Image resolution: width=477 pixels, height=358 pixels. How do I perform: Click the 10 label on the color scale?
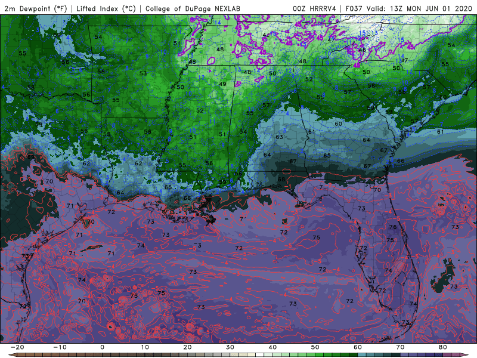pos(145,347)
